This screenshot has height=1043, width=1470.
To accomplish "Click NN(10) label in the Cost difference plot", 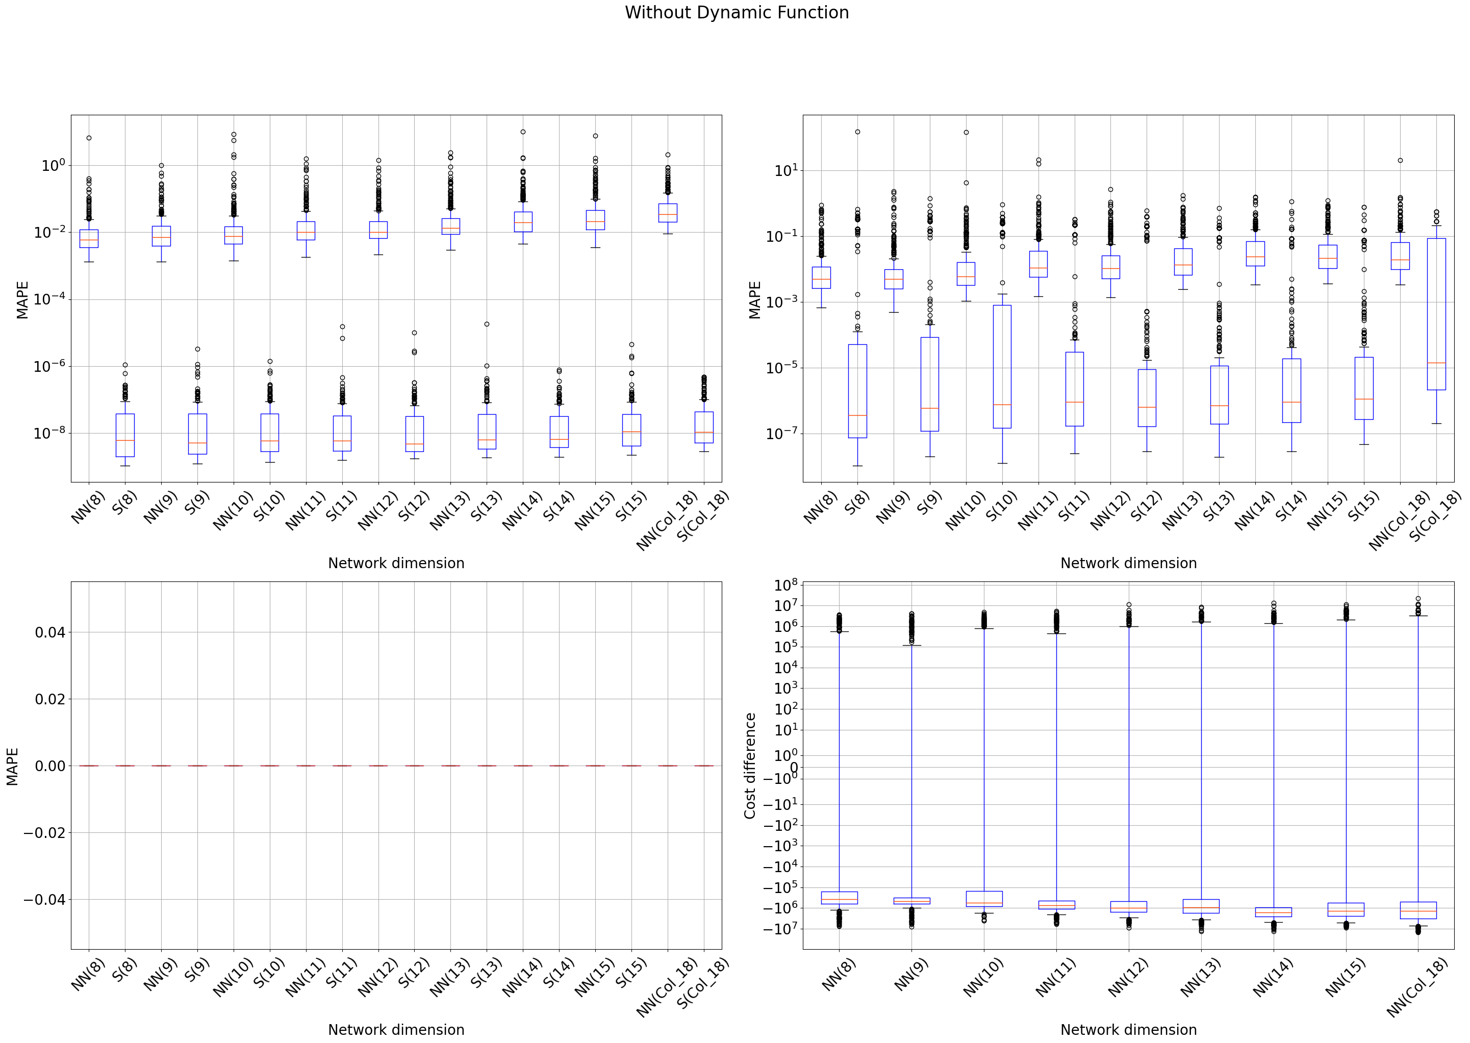I will pyautogui.click(x=983, y=976).
